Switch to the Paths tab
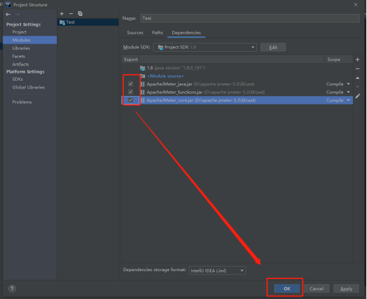The height and width of the screenshot is (299, 367). point(158,32)
